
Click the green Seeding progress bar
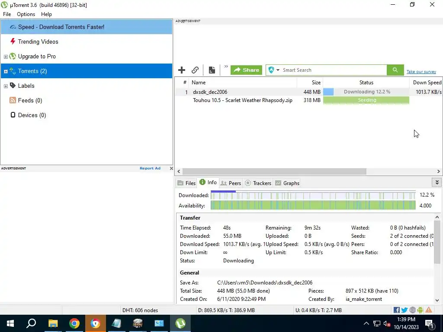click(366, 100)
